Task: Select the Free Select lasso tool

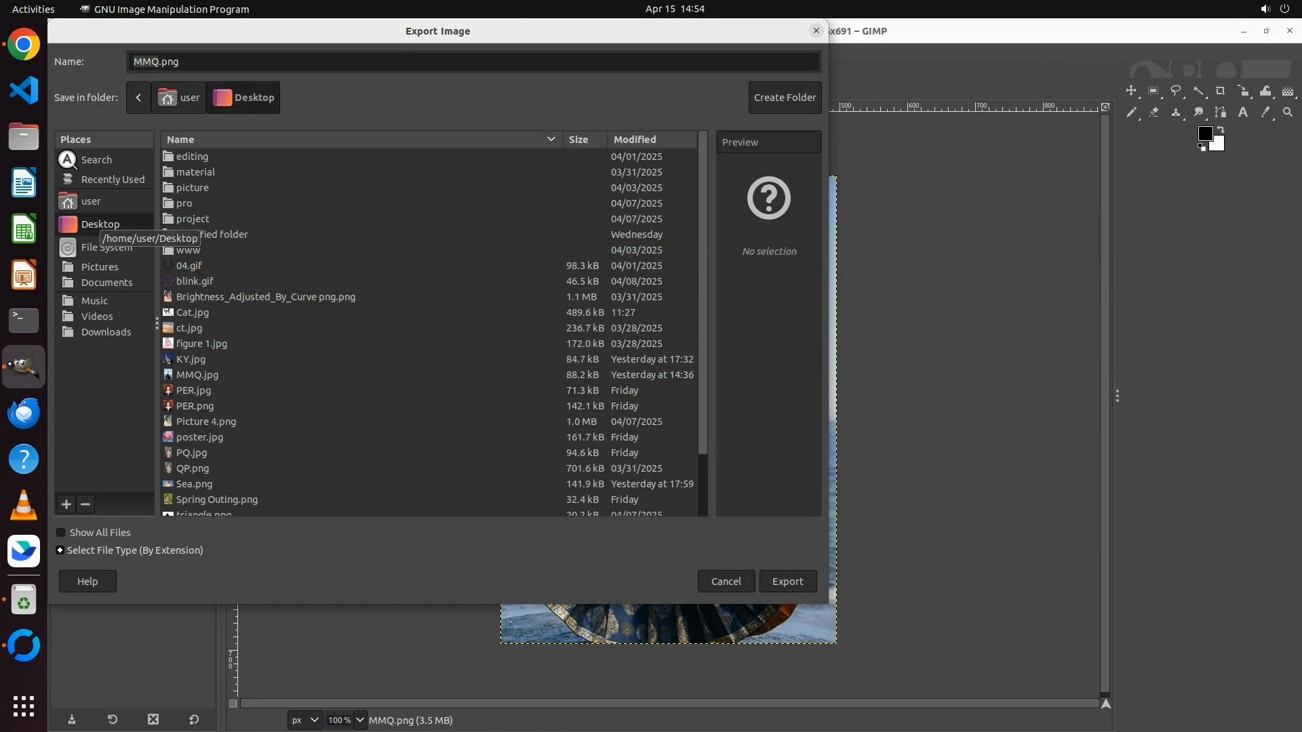Action: click(x=1176, y=91)
